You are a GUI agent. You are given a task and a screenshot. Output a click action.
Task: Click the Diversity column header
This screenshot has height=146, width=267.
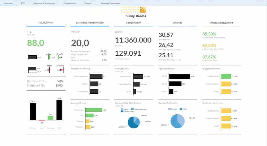[x=177, y=23]
